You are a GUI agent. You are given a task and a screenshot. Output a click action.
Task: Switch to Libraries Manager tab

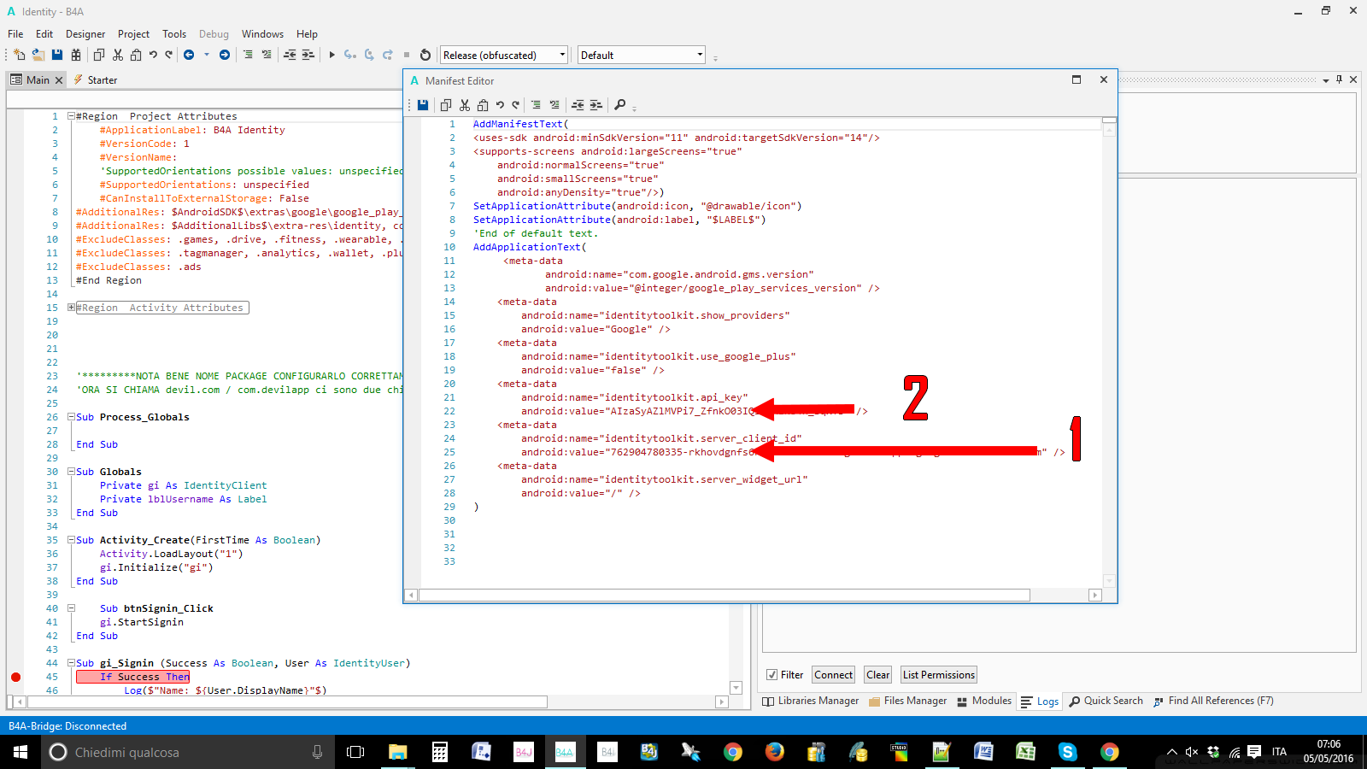(x=811, y=701)
